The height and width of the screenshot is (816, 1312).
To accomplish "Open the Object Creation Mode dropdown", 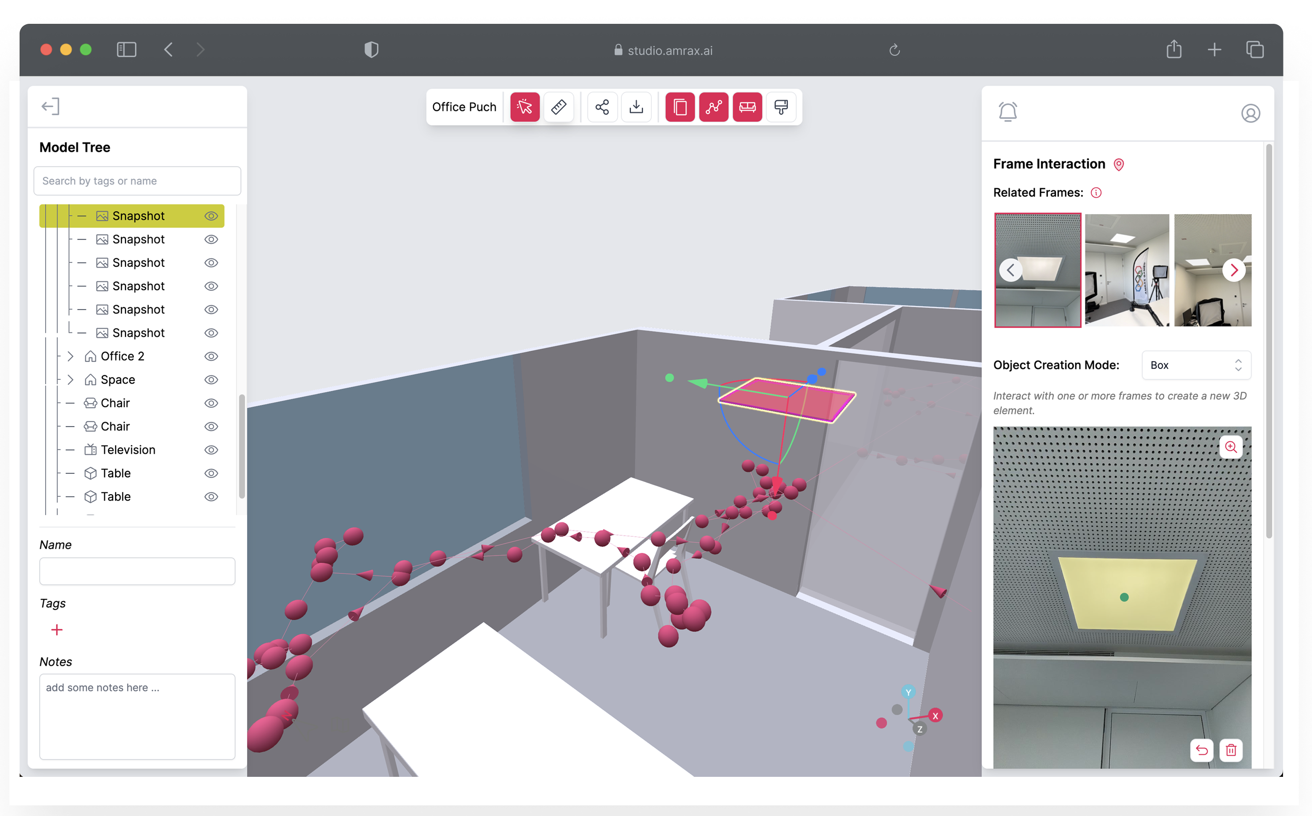I will click(1196, 365).
